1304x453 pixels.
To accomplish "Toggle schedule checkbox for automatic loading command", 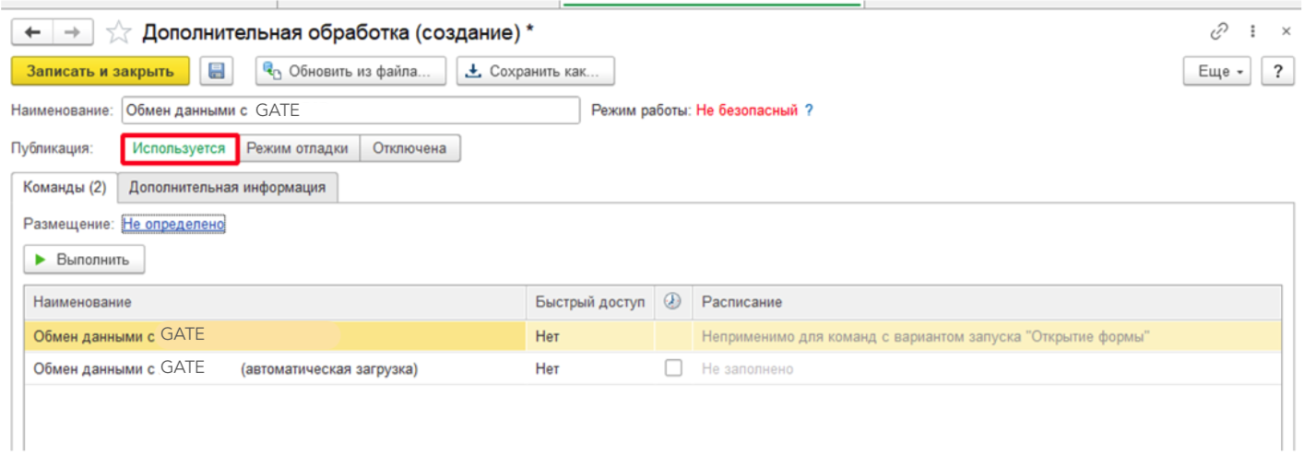I will point(673,368).
